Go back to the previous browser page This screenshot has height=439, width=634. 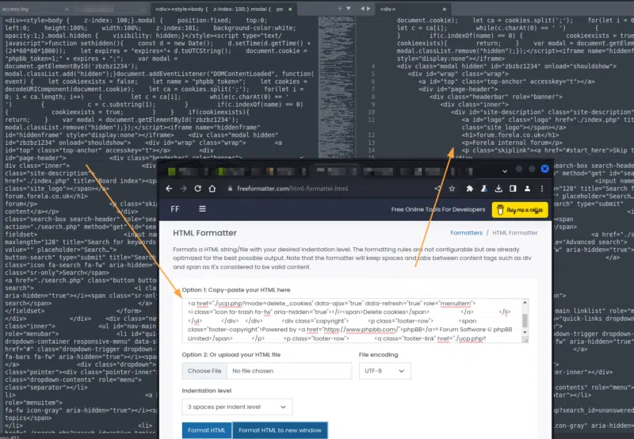pyautogui.click(x=169, y=189)
